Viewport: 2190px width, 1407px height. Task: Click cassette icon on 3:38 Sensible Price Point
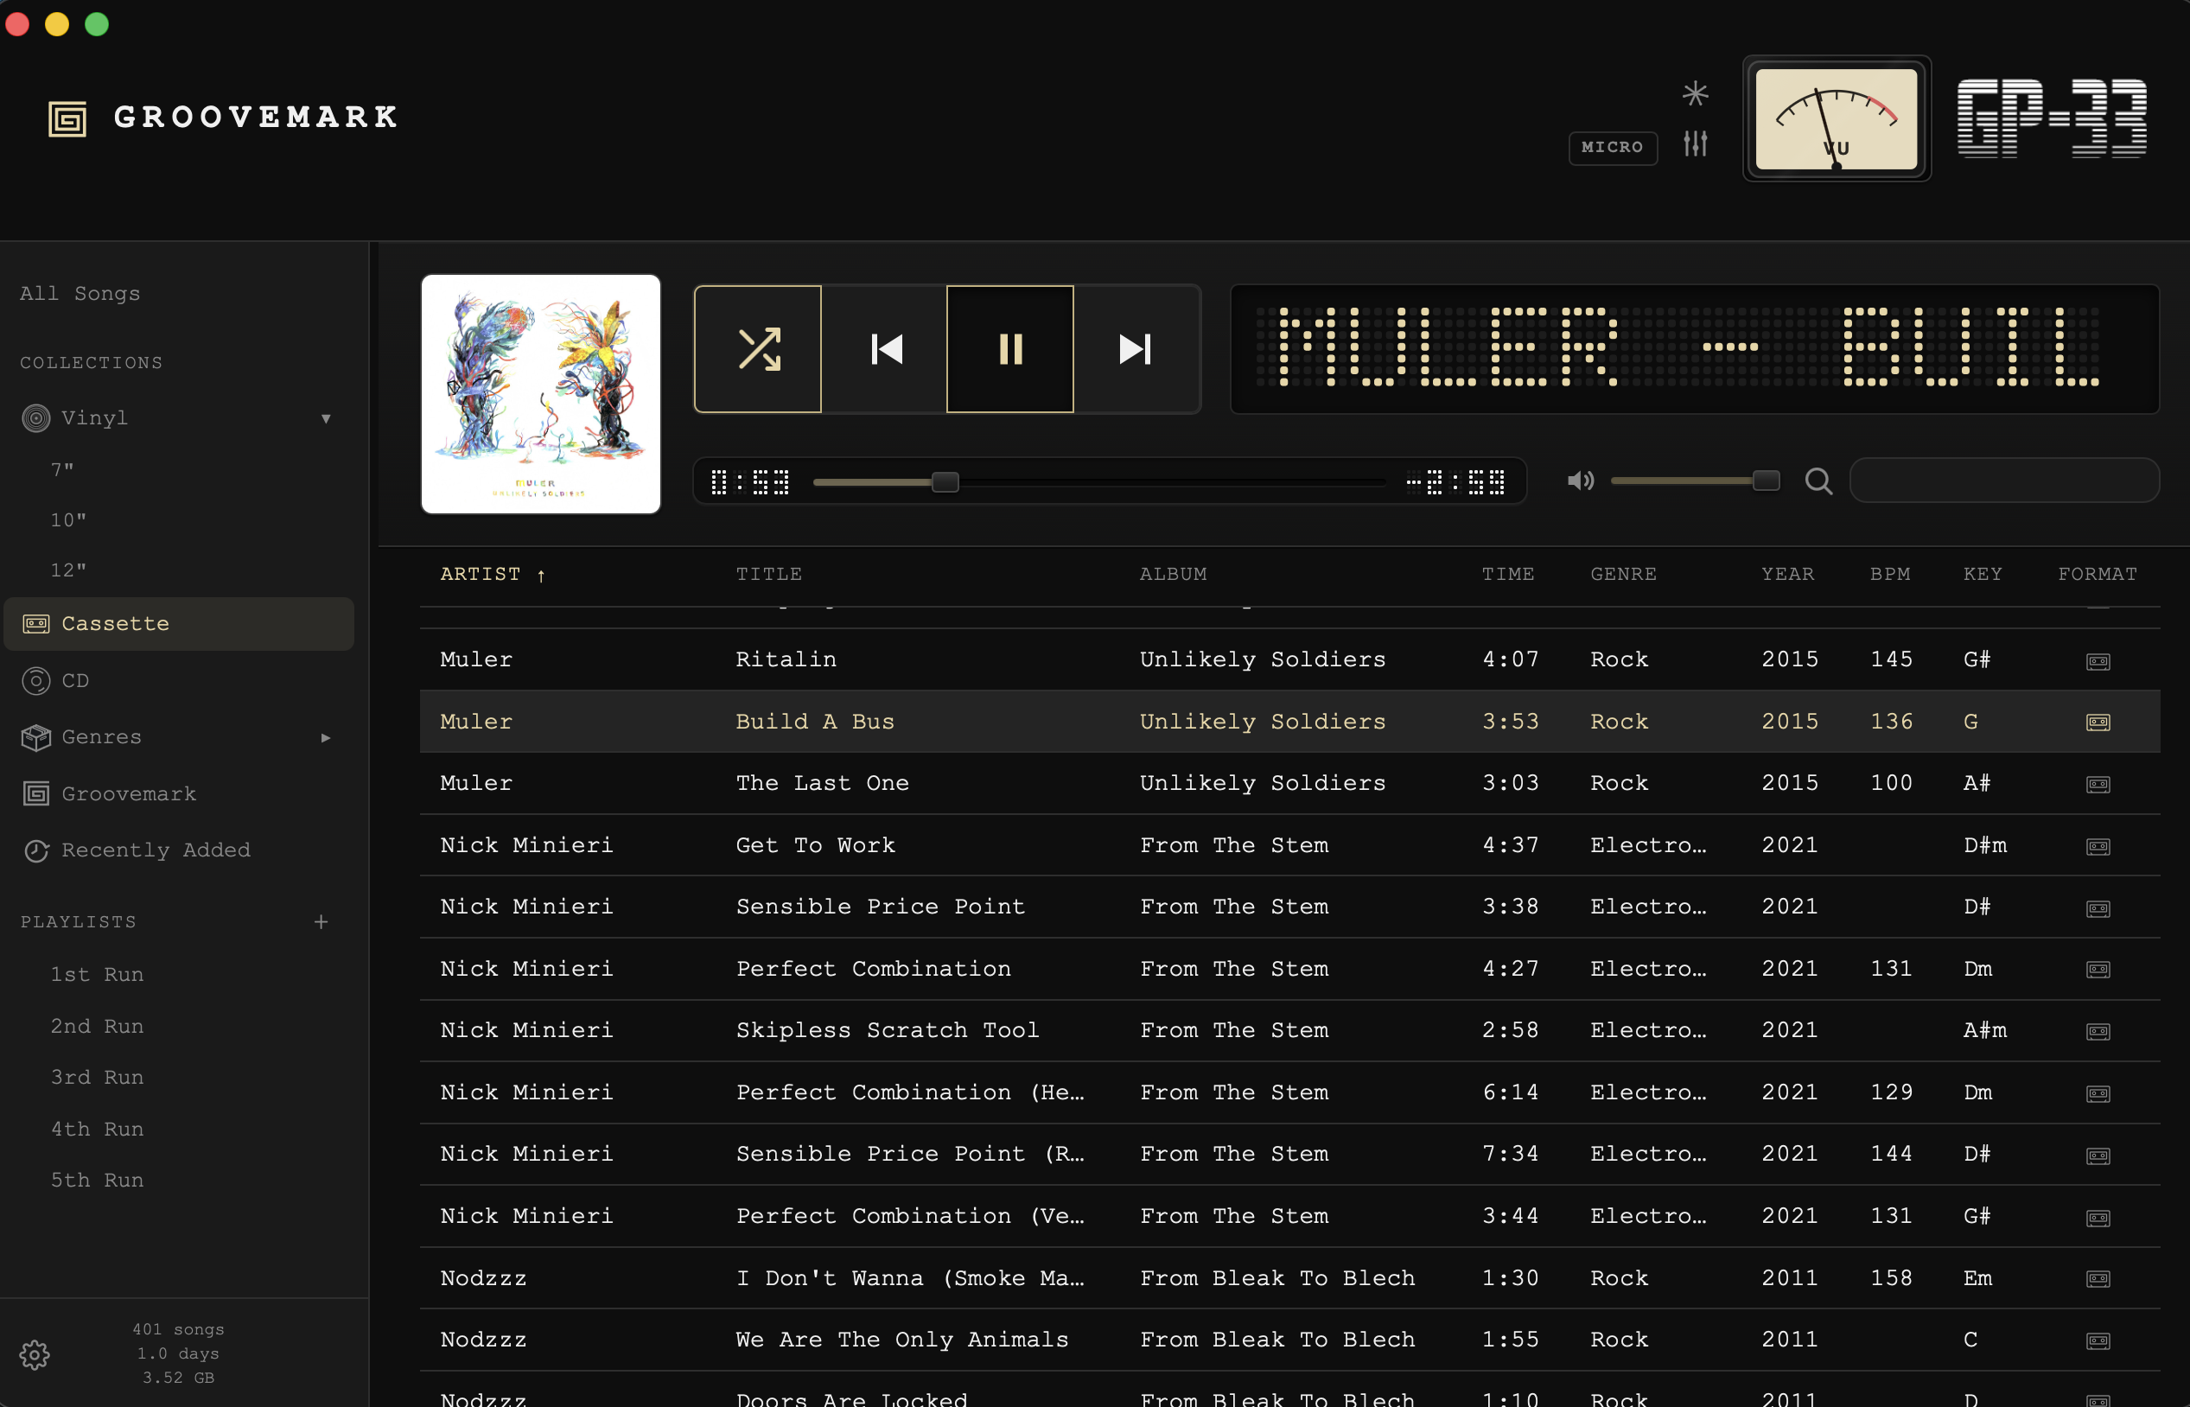pyautogui.click(x=2098, y=908)
